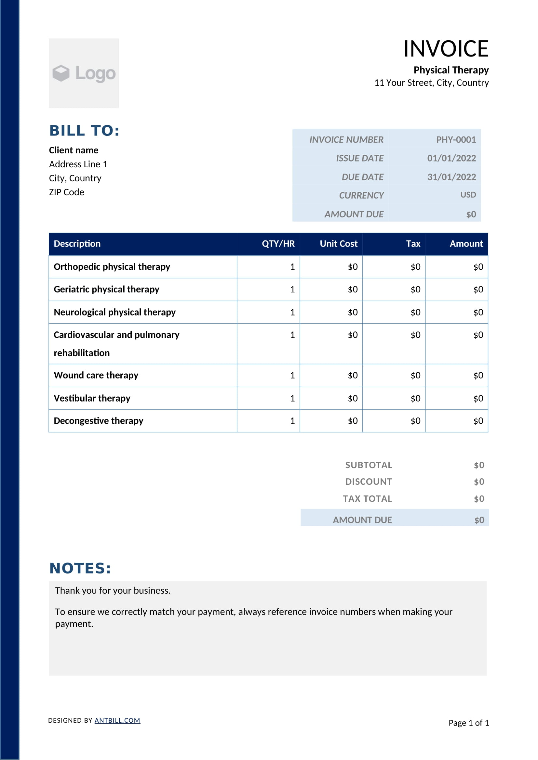
Task: Click the quantity cell for Orthopedic physical therapy
Action: coord(268,267)
